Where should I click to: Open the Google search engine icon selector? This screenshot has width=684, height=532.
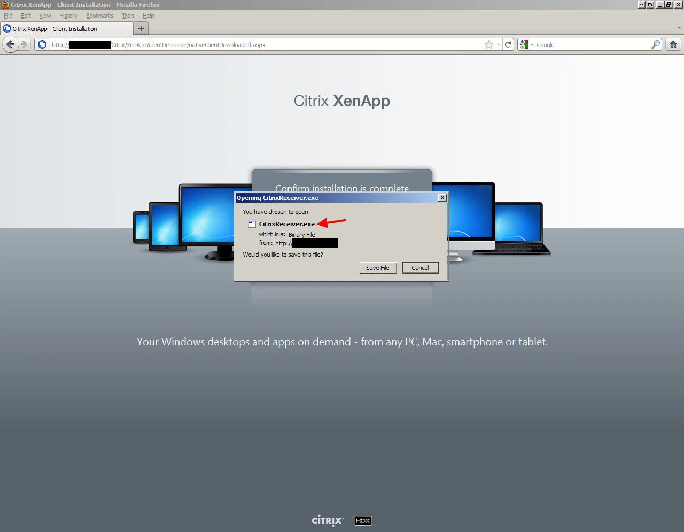526,44
